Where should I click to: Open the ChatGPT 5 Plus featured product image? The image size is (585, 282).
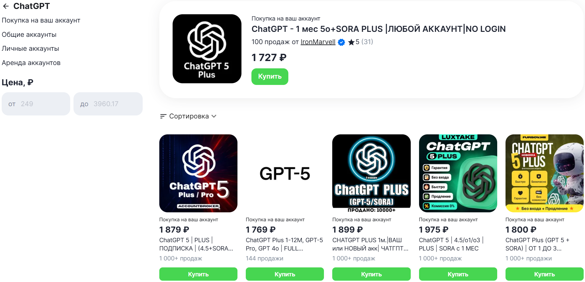click(x=207, y=49)
